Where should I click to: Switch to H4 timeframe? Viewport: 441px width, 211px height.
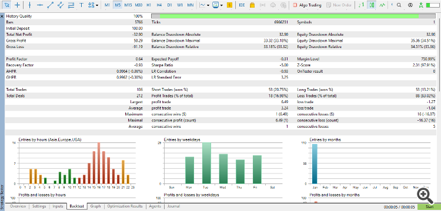[159, 5]
